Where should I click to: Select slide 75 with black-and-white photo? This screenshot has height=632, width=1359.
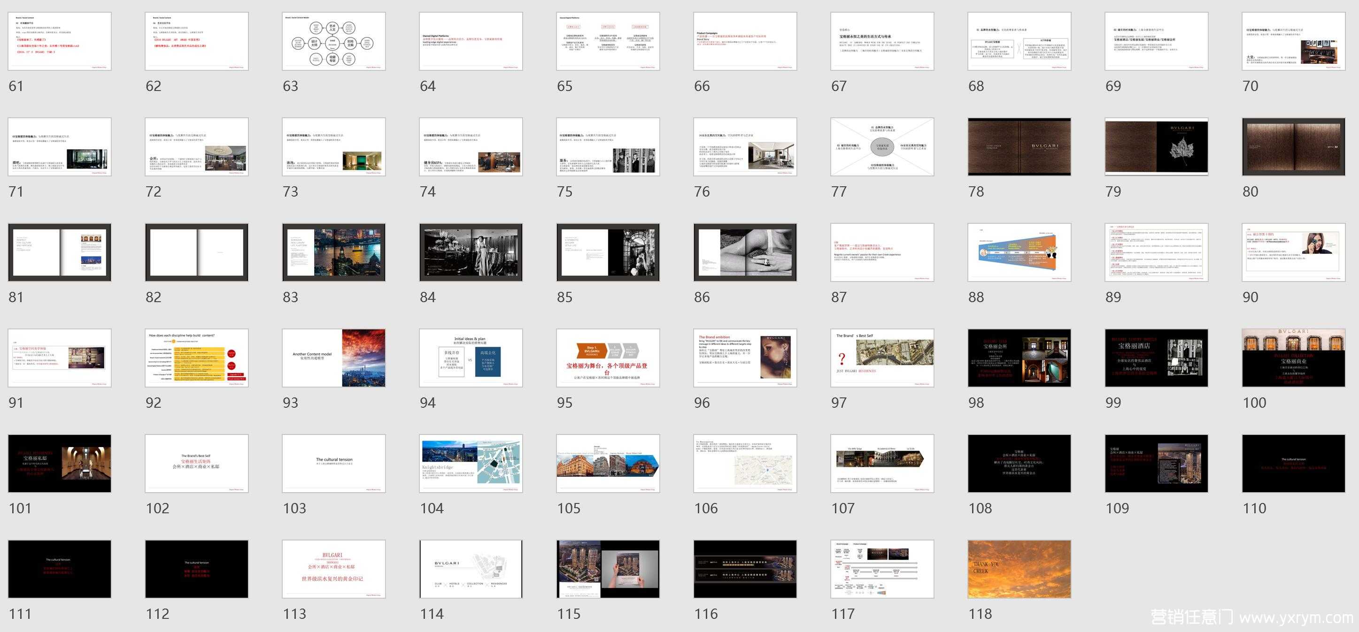608,146
